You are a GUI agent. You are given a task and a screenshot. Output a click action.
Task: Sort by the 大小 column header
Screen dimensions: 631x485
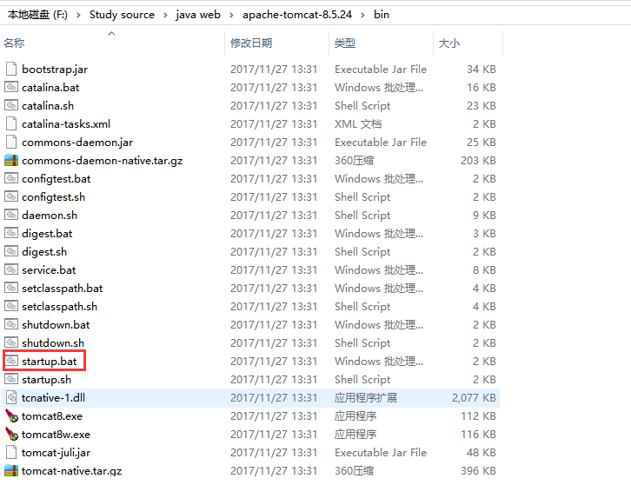tap(448, 43)
